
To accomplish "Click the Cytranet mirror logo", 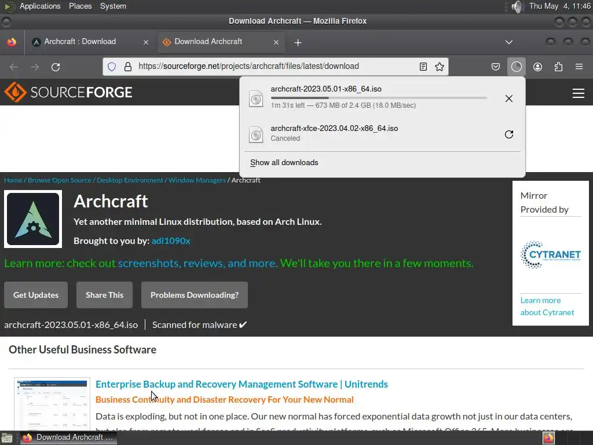I will [x=551, y=255].
